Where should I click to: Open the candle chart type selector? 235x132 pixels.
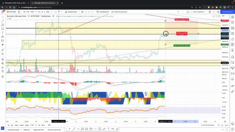tap(59, 12)
